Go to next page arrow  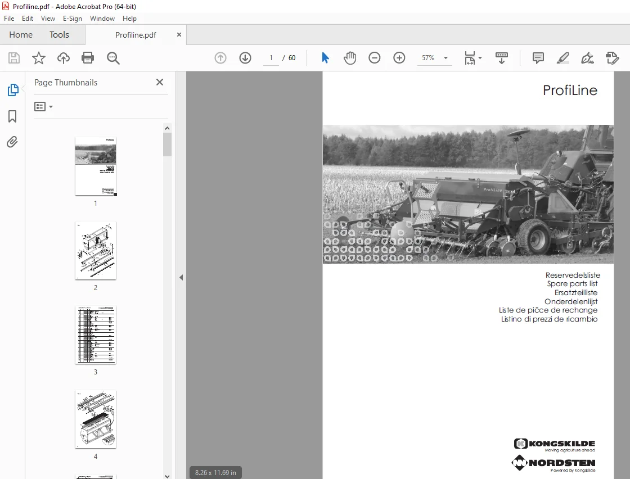(245, 58)
